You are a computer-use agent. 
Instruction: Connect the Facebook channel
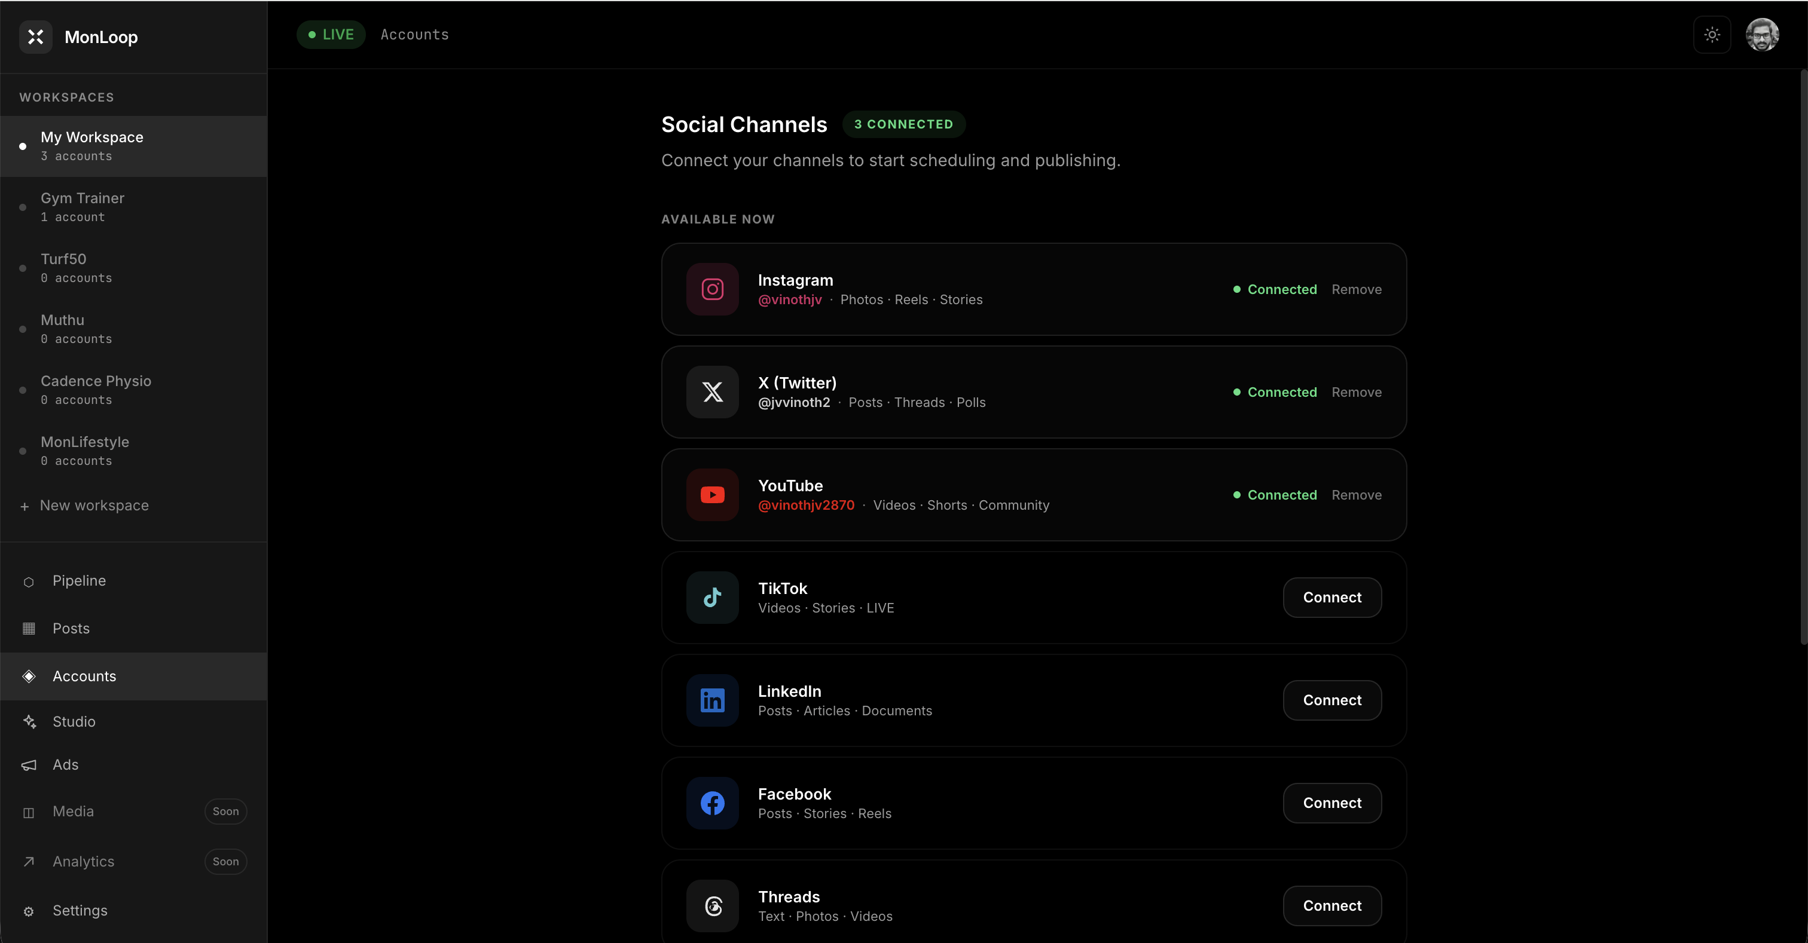1332,803
